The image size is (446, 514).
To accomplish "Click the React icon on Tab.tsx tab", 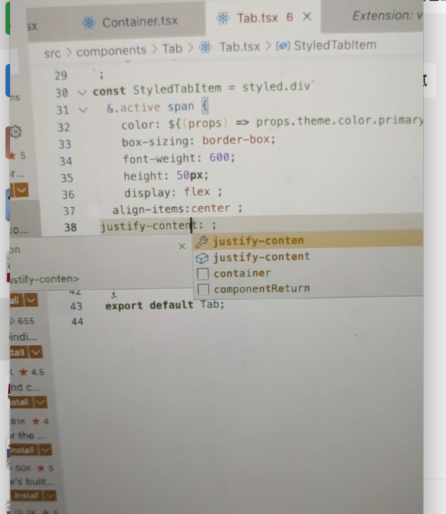I will (x=223, y=18).
